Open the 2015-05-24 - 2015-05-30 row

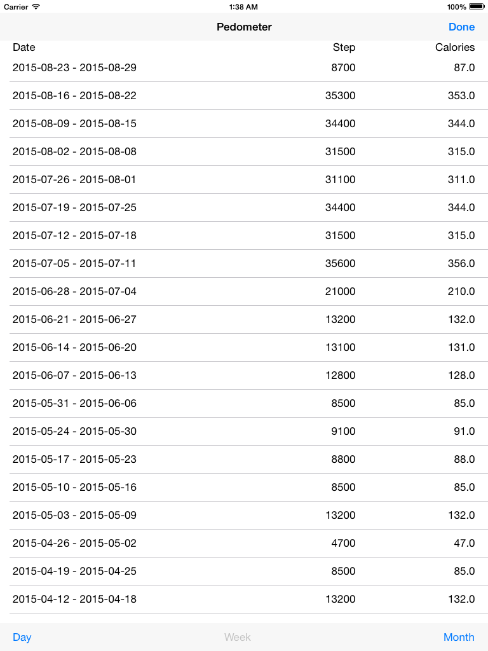(244, 432)
